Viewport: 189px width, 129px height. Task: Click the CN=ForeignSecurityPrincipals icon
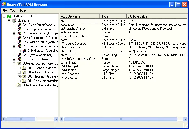[19, 33]
